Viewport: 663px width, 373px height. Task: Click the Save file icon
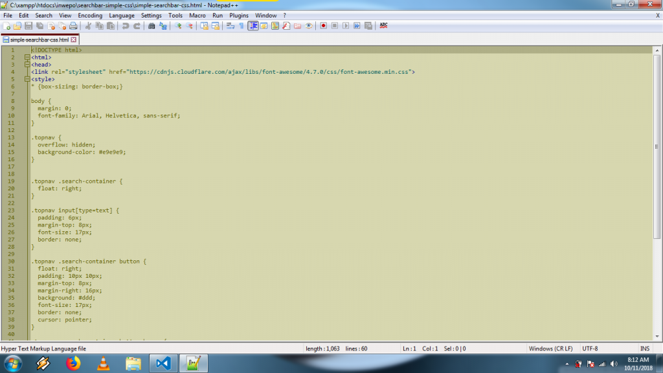point(28,26)
